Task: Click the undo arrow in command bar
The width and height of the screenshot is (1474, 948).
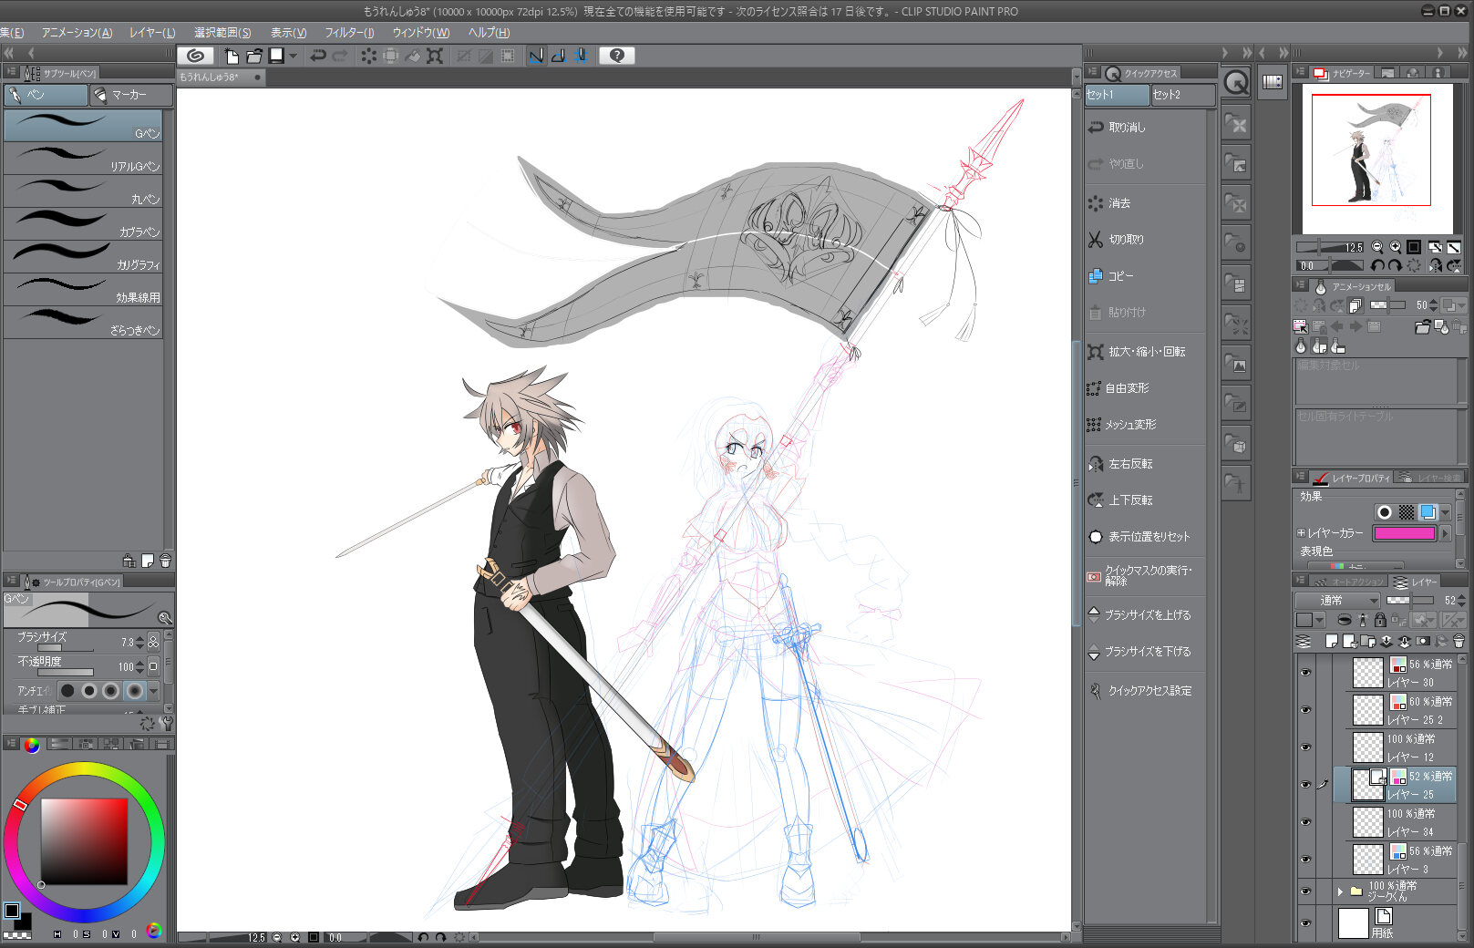Action: pyautogui.click(x=318, y=56)
